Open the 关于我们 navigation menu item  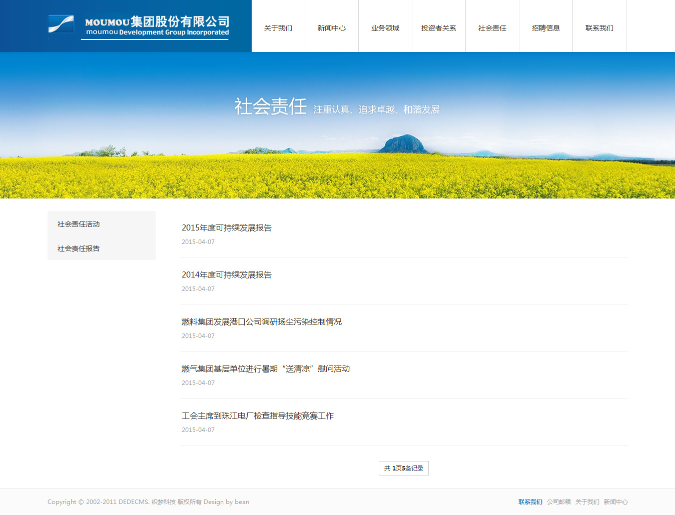click(x=278, y=28)
